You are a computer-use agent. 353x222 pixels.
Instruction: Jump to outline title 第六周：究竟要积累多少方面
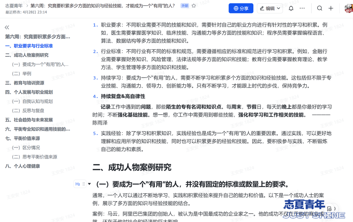tap(38, 37)
